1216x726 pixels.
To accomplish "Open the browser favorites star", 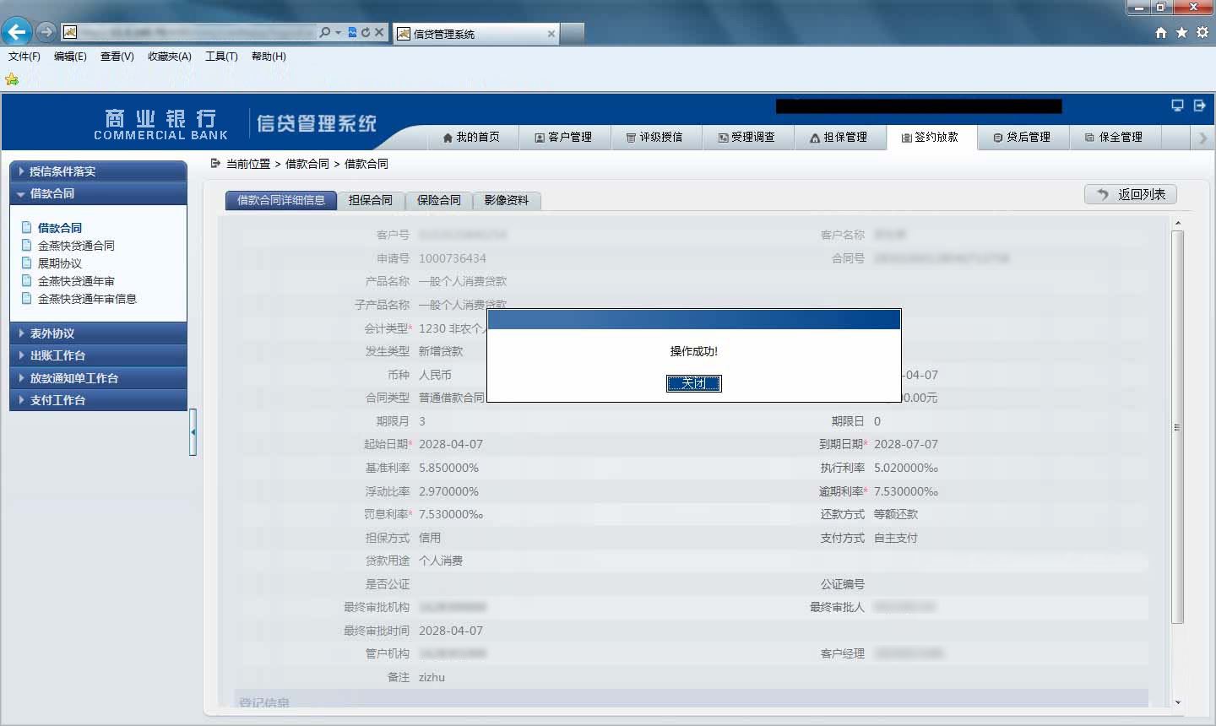I will coord(1181,33).
